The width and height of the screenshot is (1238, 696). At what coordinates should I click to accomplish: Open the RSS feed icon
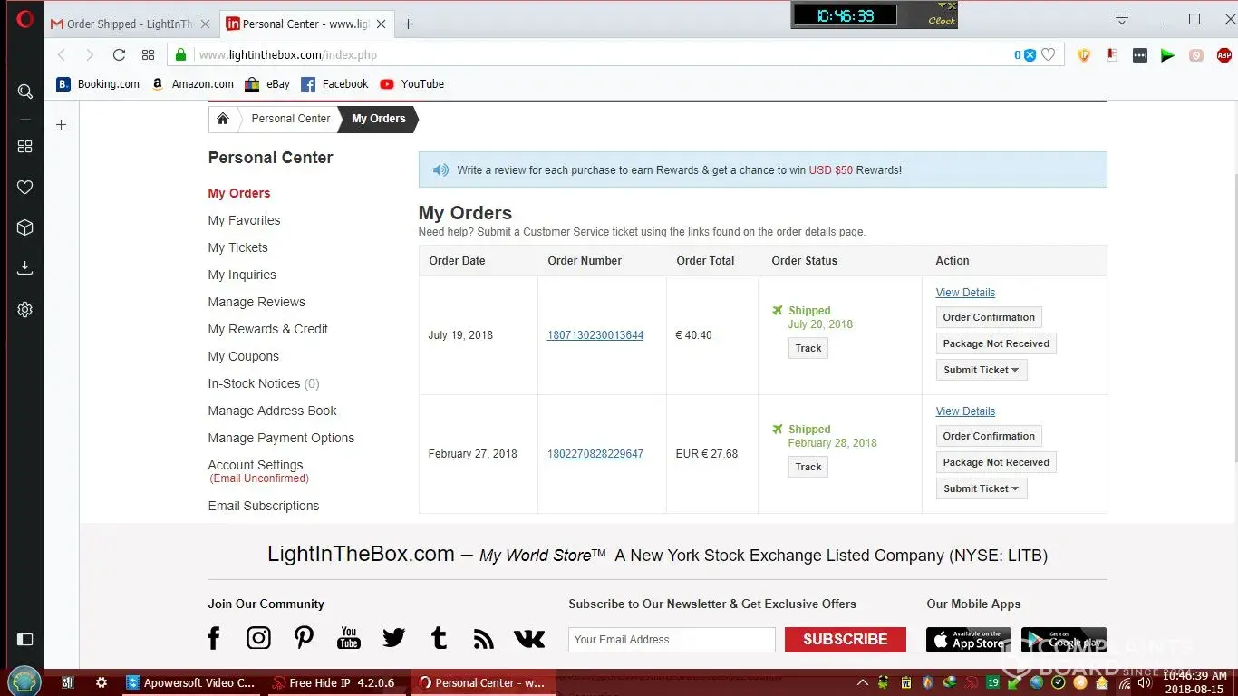tap(484, 640)
